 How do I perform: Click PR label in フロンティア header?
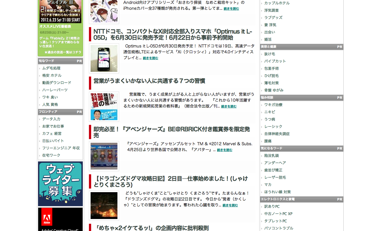click(79, 112)
